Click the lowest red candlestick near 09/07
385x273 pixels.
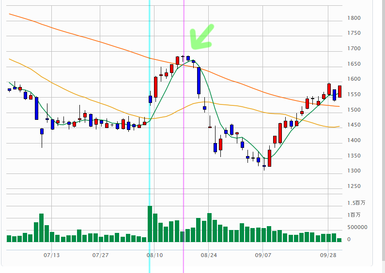pos(269,158)
